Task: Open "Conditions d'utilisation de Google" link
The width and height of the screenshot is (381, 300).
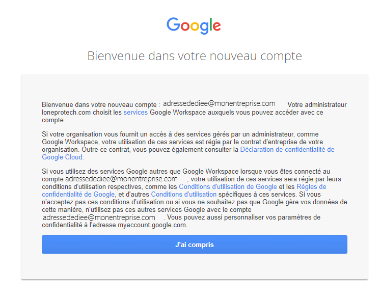Action: click(228, 186)
